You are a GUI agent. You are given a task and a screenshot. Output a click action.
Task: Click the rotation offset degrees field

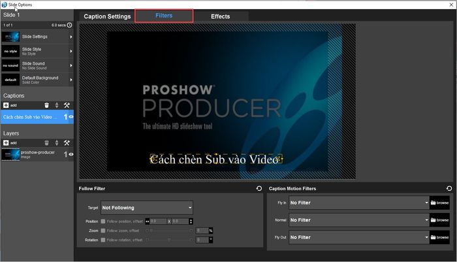pos(202,240)
